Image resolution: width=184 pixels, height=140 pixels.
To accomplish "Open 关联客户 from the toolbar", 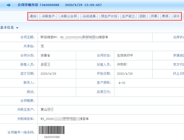I will 48,16.
